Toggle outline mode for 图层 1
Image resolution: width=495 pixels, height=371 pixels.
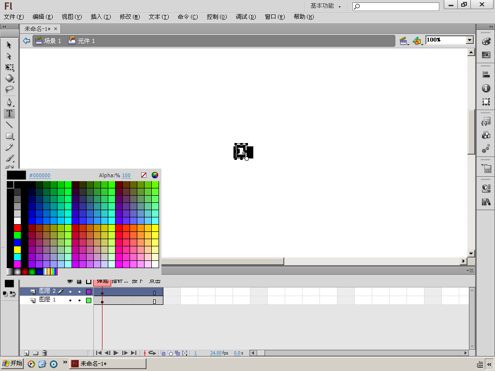(x=89, y=300)
